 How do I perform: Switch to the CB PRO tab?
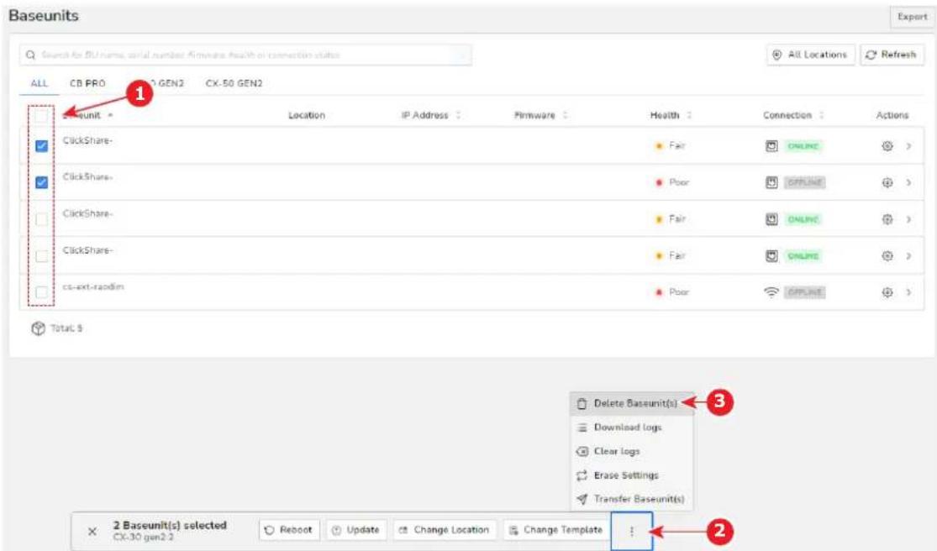[88, 84]
